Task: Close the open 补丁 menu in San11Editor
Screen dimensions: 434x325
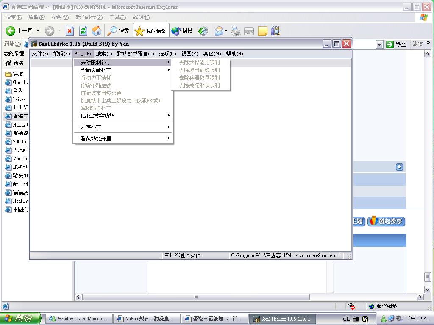Action: pos(83,54)
